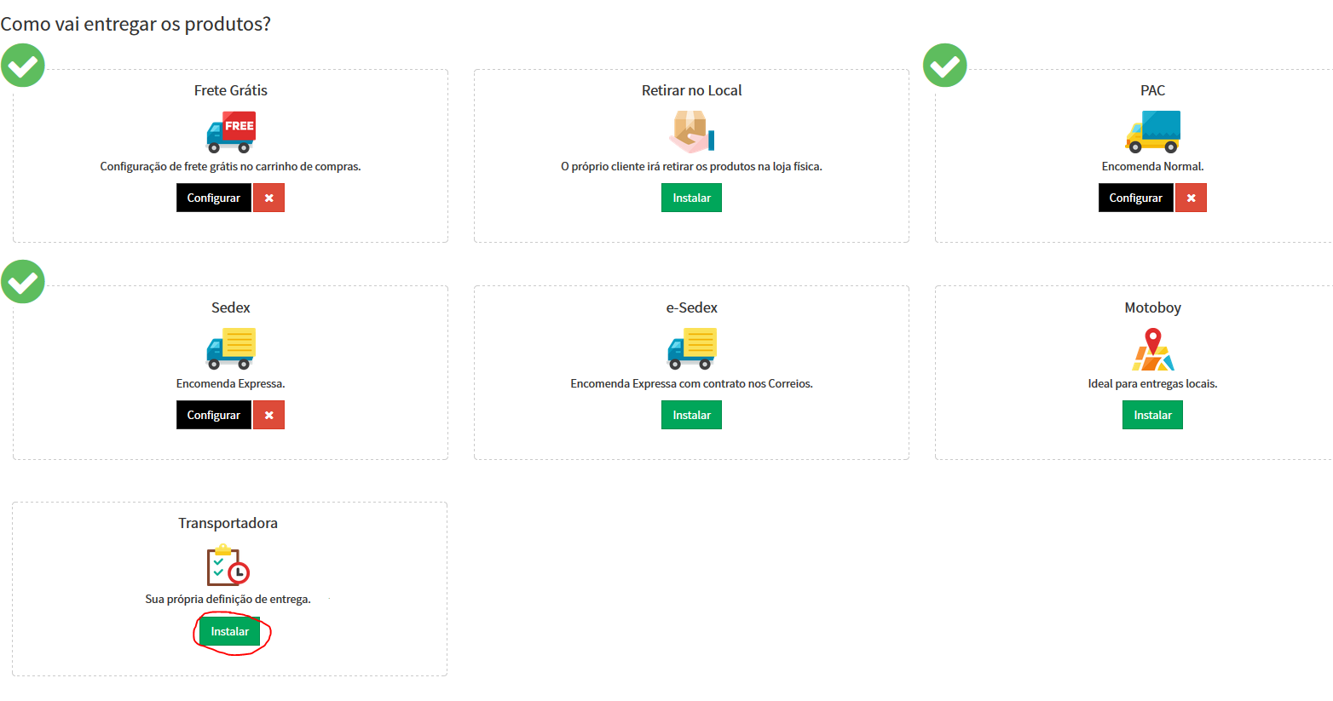Click 'Configuração de frete grátis no carrinho' description
The width and height of the screenshot is (1333, 701).
(x=231, y=166)
